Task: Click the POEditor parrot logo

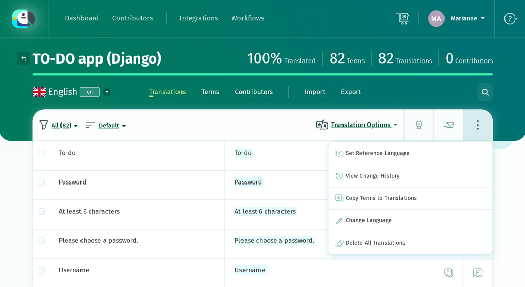Action: pos(24,19)
